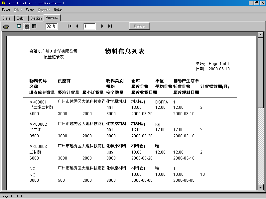Click the zoom percentage field
The image size is (266, 199).
[52, 26]
